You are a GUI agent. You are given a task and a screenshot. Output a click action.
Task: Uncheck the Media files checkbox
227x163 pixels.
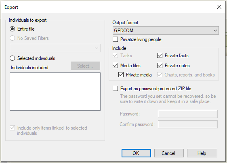tap(115, 66)
